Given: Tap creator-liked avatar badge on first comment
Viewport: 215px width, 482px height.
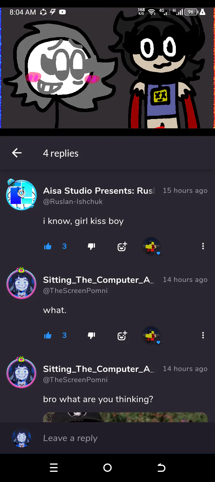Looking at the screenshot, I should click(151, 246).
